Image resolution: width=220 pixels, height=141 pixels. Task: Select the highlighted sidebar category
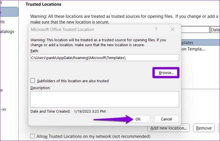[x=9, y=12]
